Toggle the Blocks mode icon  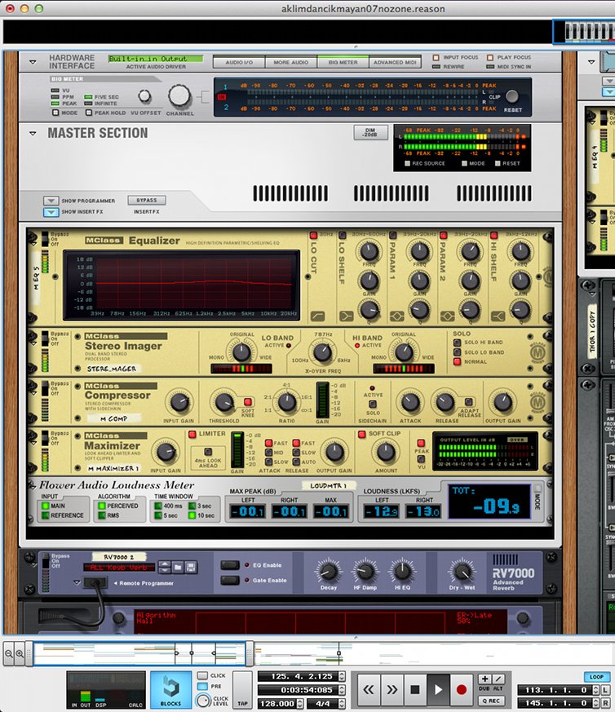pyautogui.click(x=170, y=689)
